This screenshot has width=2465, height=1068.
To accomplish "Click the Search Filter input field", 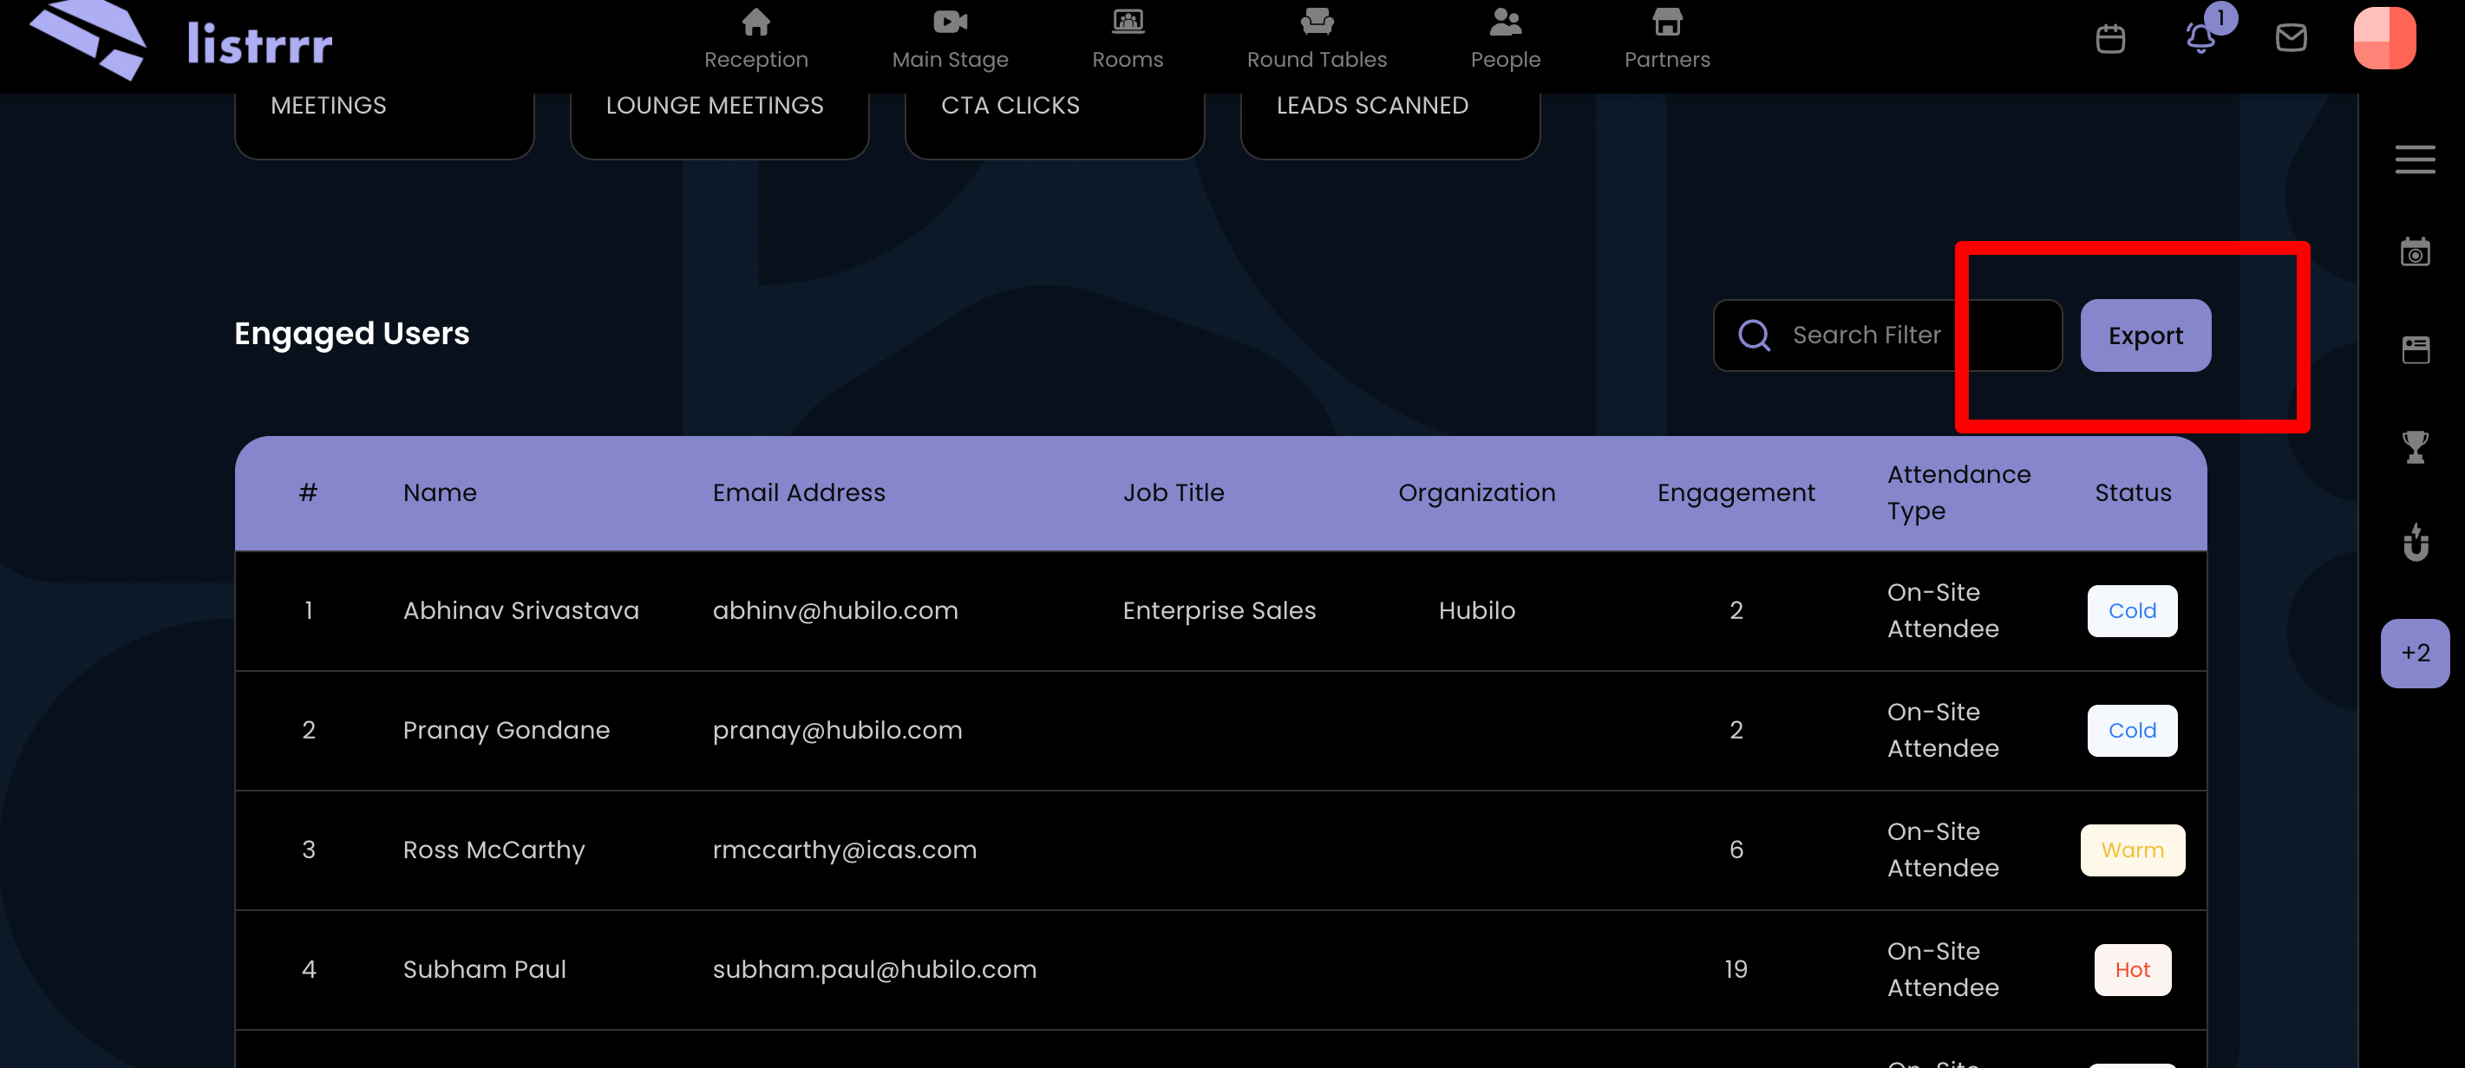I will pyautogui.click(x=1887, y=335).
